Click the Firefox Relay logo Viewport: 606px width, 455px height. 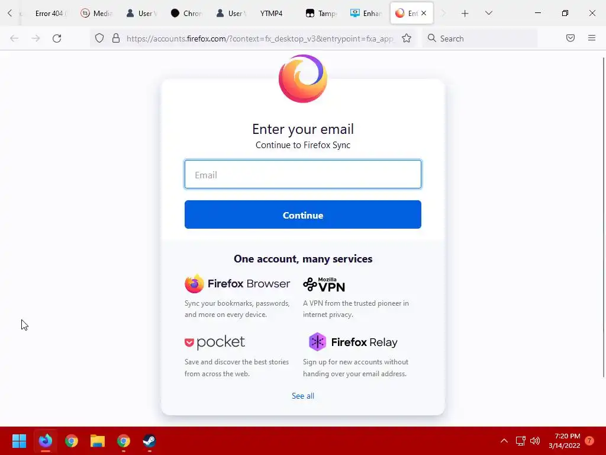(x=353, y=342)
